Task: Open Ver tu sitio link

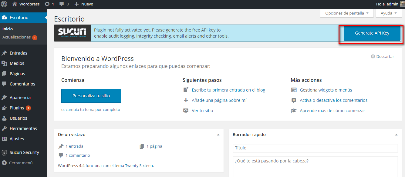Action: click(x=202, y=111)
